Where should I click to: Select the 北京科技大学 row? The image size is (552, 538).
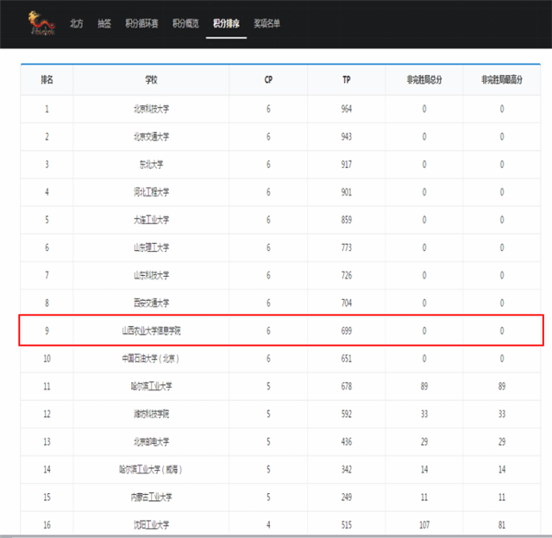280,109
